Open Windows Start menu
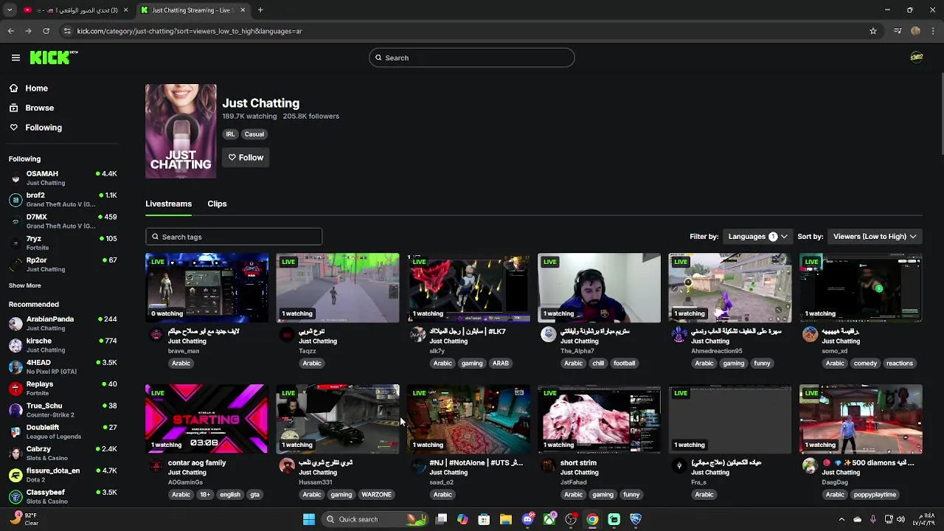 click(309, 519)
